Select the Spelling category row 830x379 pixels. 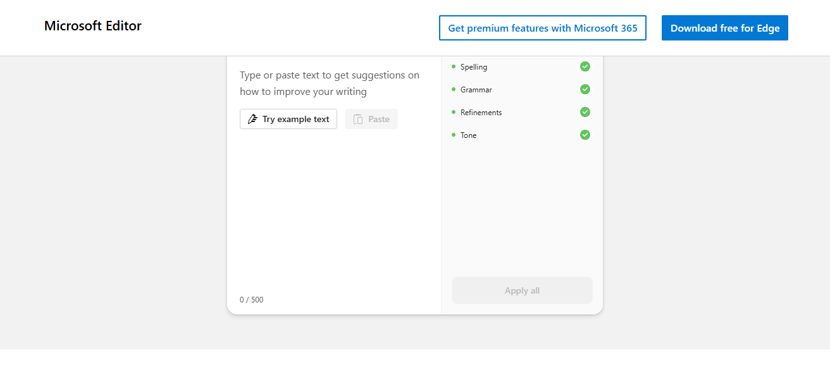point(522,66)
